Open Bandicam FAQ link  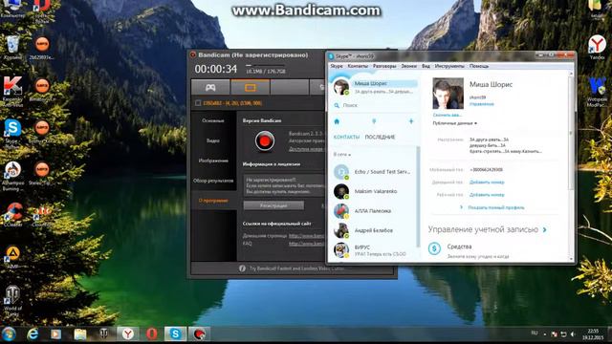tap(306, 244)
